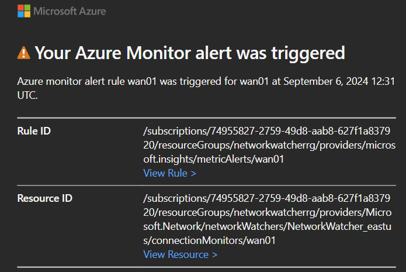Click the chevron after View Rule
Viewport: 406px width, 272px height.
pyautogui.click(x=194, y=174)
